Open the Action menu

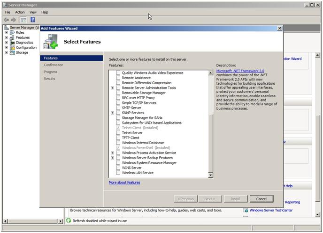[20, 12]
